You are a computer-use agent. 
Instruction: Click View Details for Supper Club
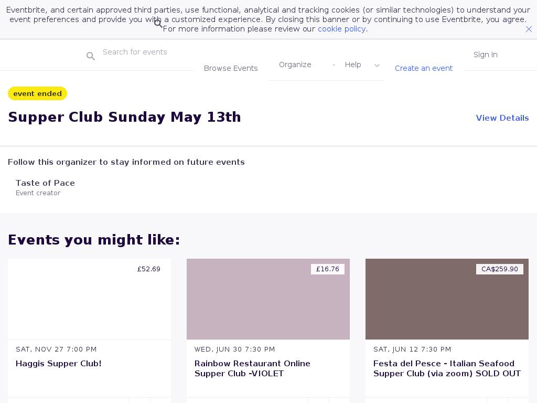(502, 118)
